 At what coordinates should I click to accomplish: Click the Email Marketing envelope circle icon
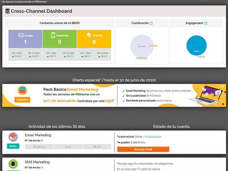(x=13, y=137)
